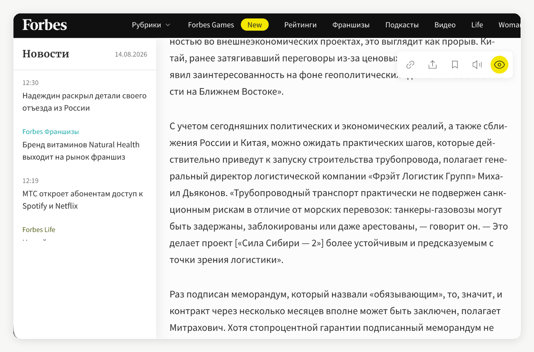Click the paragraph starting 'Раз подписан меморандум'
Image resolution: width=534 pixels, height=352 pixels.
click(x=336, y=311)
